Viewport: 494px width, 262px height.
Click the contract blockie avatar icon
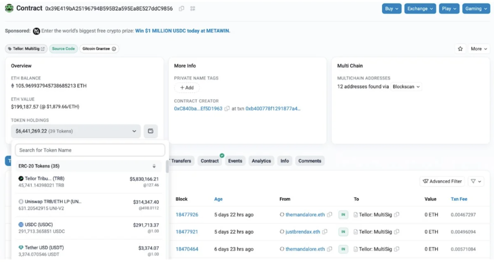[9, 8]
